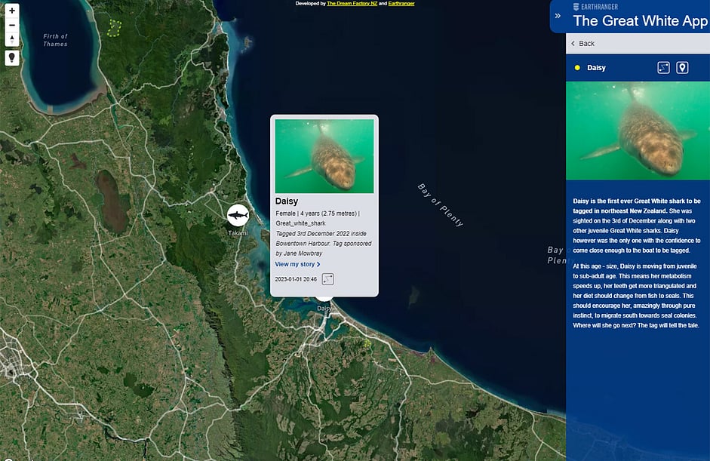This screenshot has width=710, height=461.
Task: Toggle the yellow status dot for Daisy
Action: [x=577, y=67]
